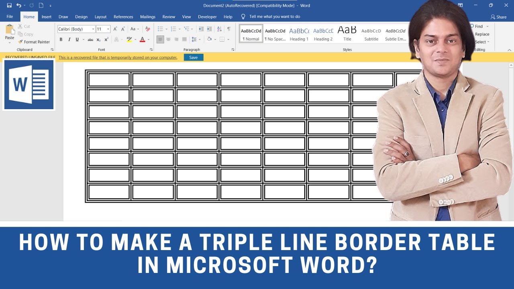Apply superscript formatting

point(106,39)
